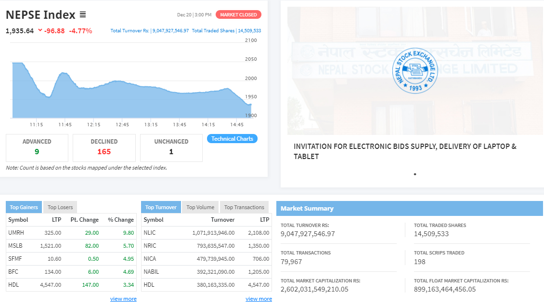Viewport: 544px width, 307px height.
Task: Click MSLB's 82.00 point change
Action: (x=92, y=246)
